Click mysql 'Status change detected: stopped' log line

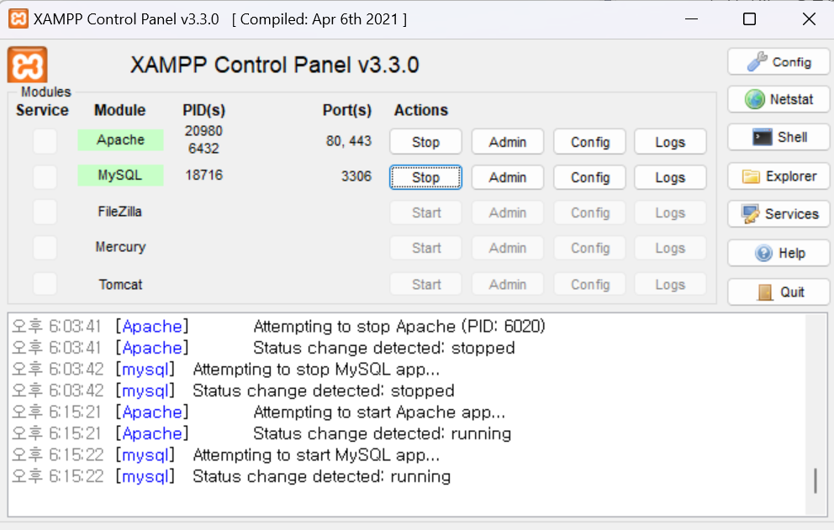point(324,391)
